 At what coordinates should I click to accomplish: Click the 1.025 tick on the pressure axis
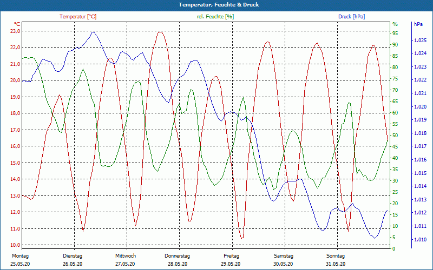pos(420,40)
